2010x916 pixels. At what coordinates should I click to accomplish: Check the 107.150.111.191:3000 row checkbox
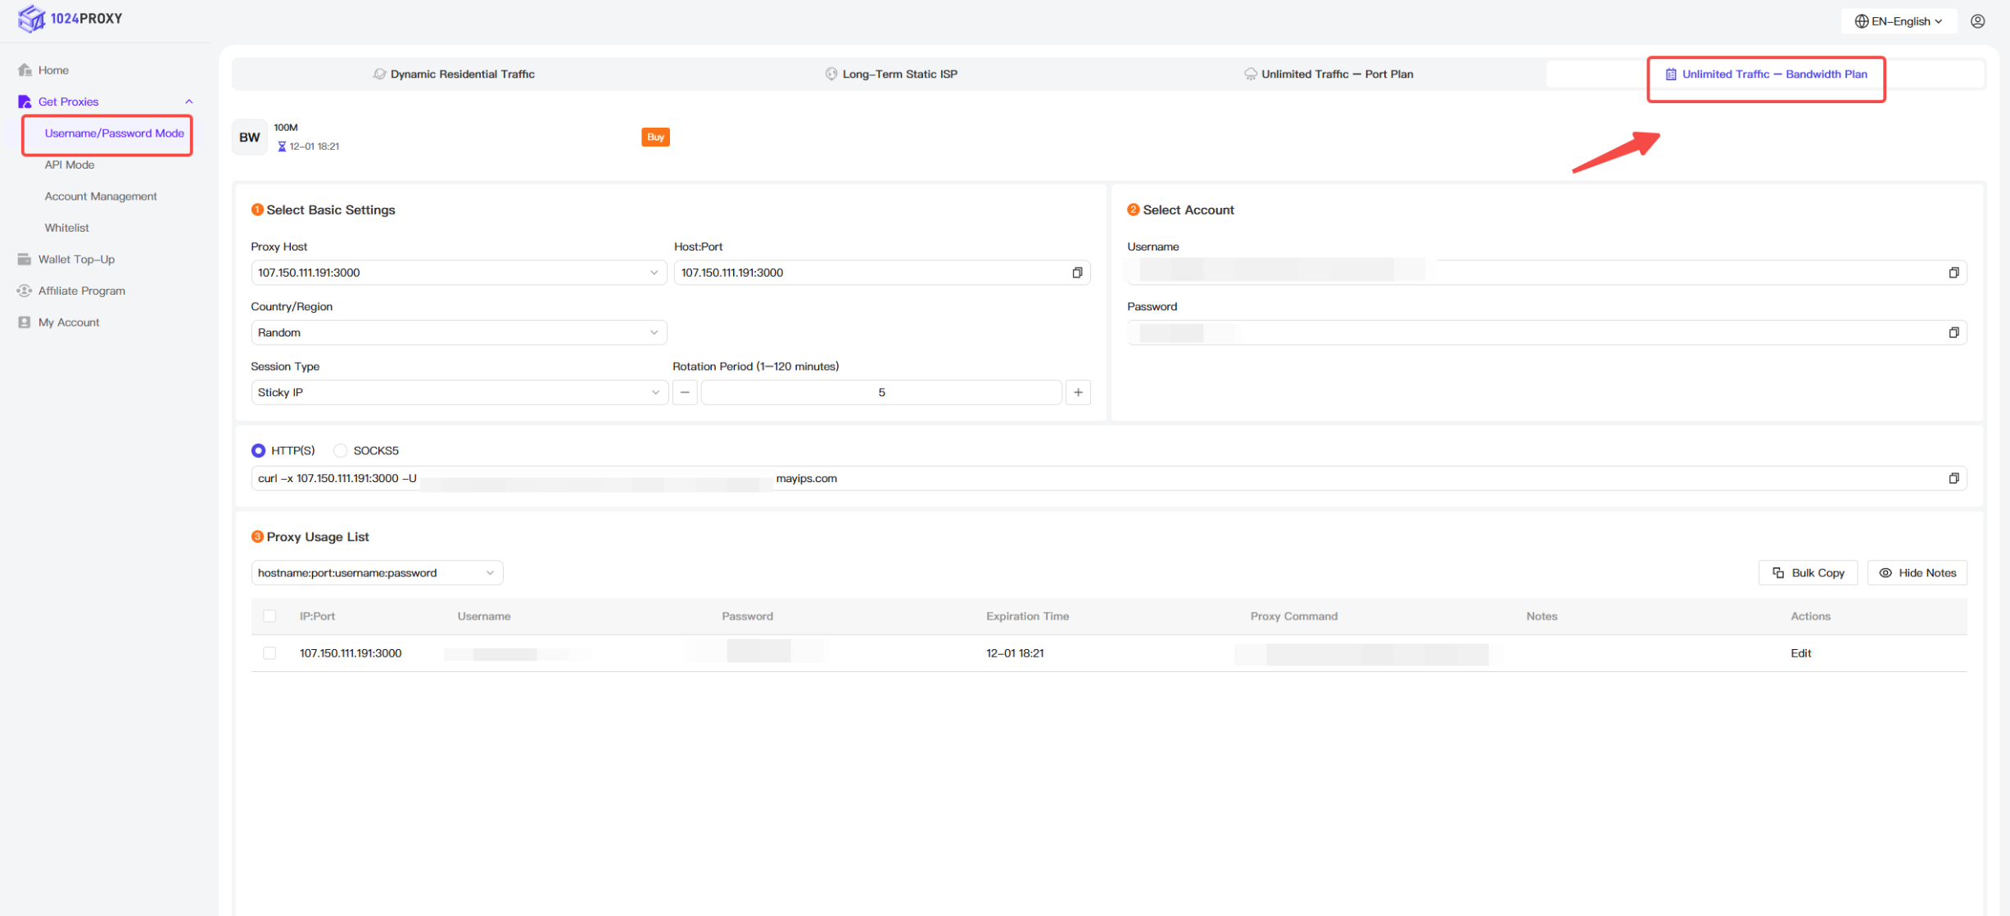269,653
